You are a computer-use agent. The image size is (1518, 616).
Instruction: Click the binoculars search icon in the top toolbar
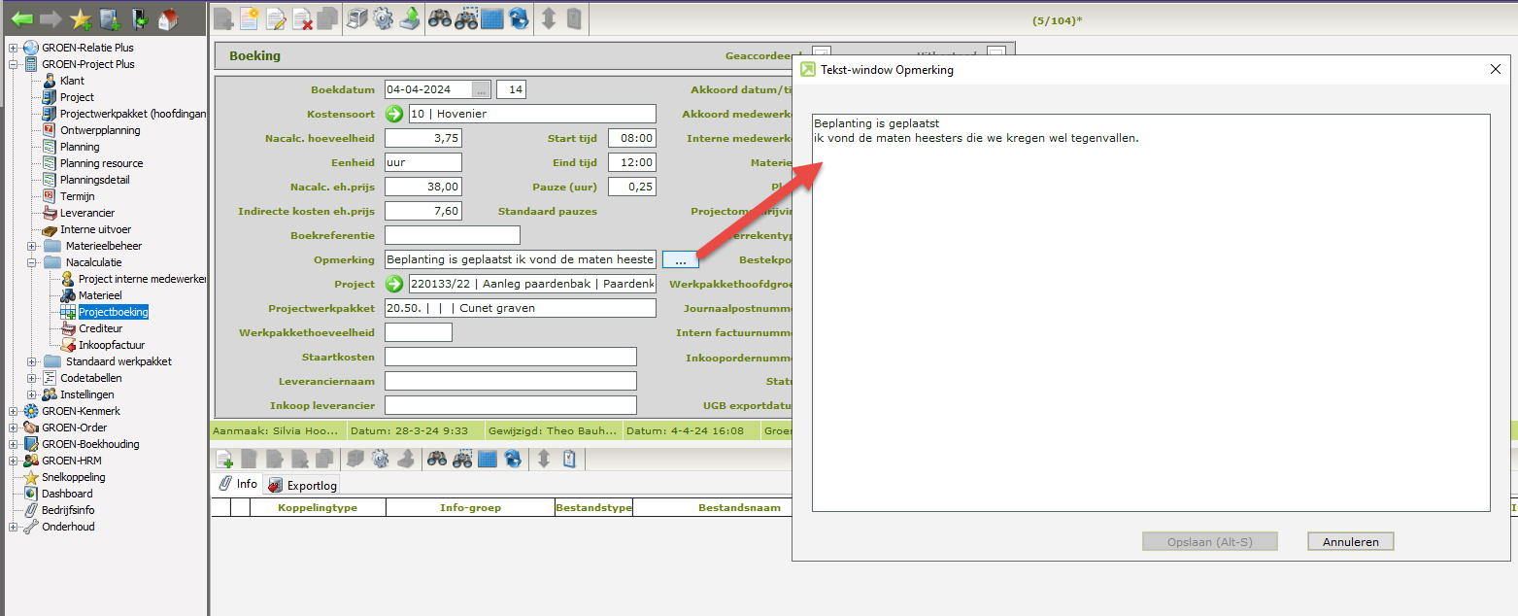441,18
